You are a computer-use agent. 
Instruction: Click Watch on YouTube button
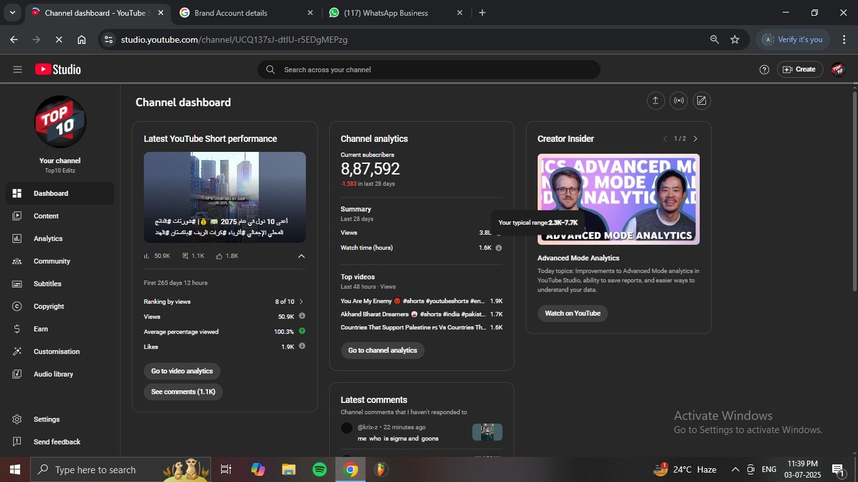[573, 313]
